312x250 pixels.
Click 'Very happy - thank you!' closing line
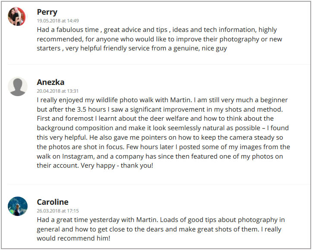117,166
